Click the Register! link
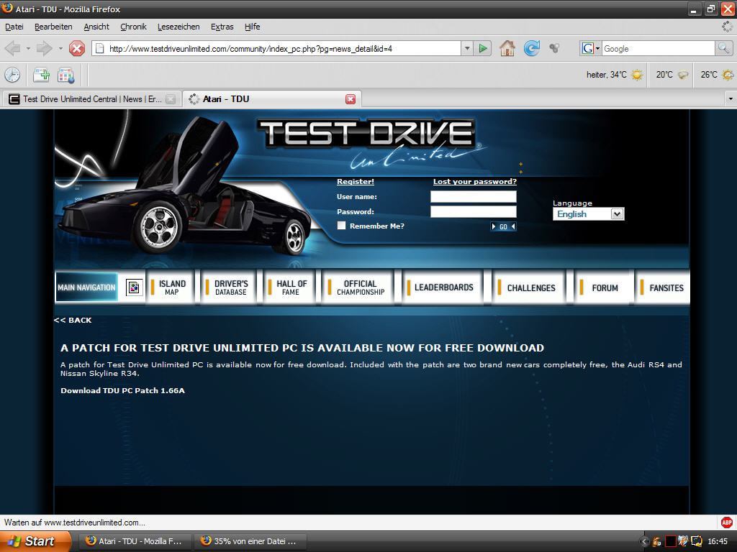This screenshot has width=737, height=552. tap(356, 182)
